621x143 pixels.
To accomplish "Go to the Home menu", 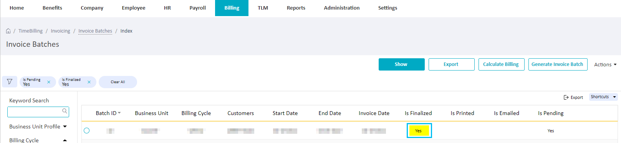I will (17, 8).
